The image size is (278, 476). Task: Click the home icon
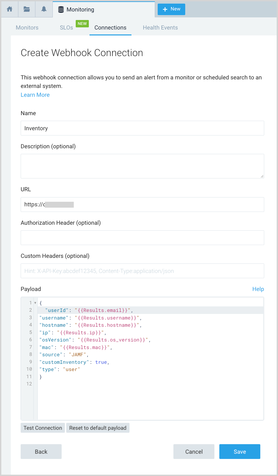9,9
